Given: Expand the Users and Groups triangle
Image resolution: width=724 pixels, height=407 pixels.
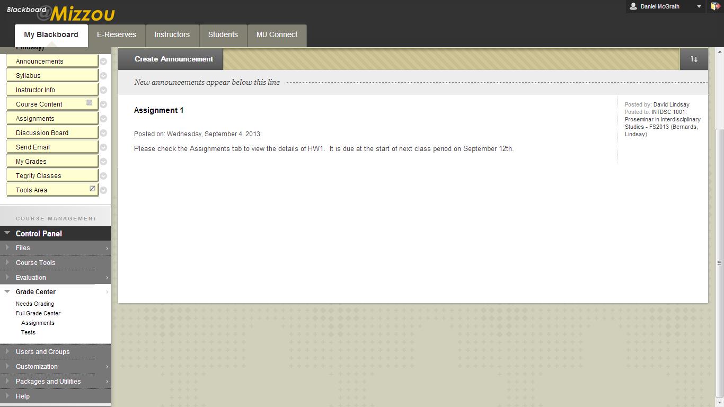Looking at the screenshot, I should click(x=7, y=351).
